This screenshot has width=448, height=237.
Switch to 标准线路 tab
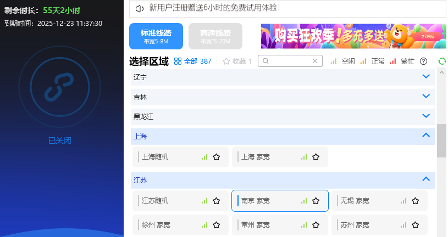tap(156, 36)
